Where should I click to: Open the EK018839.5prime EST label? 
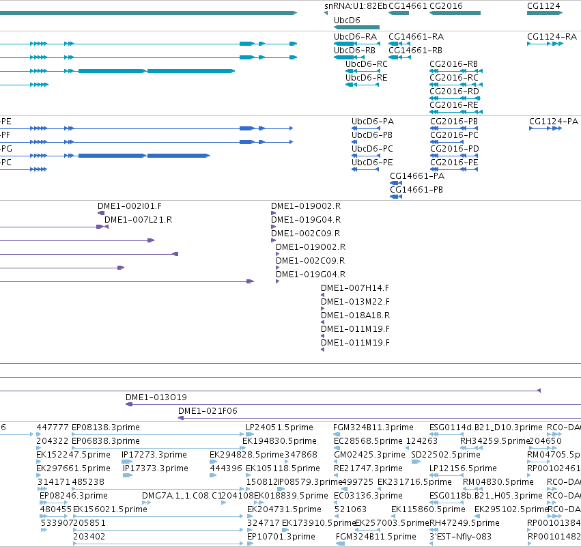292,496
